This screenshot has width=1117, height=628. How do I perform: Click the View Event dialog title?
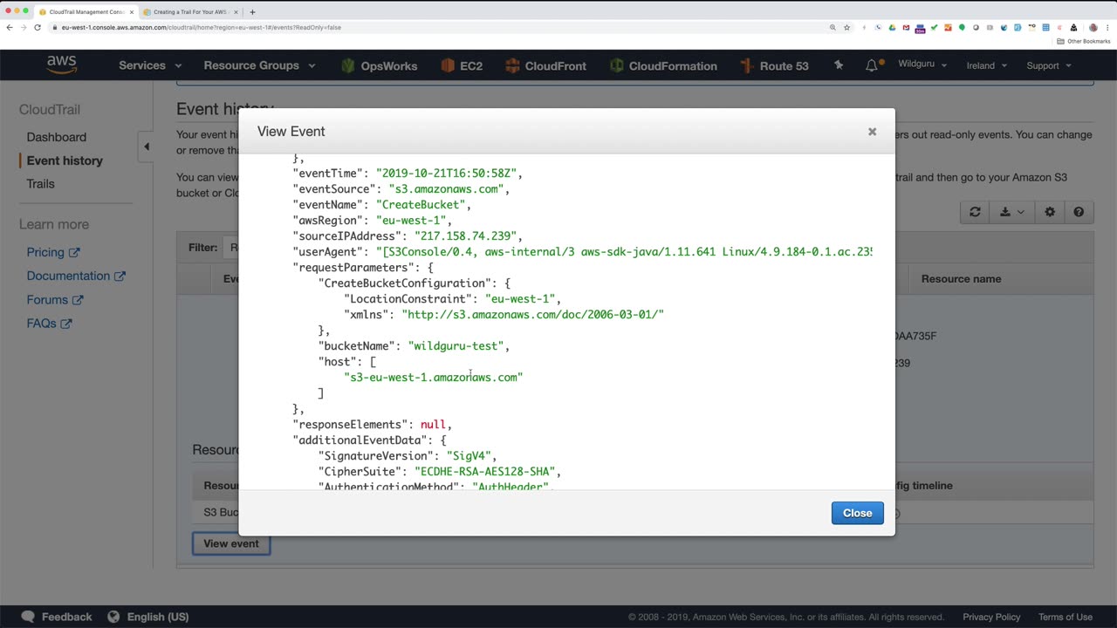coord(291,131)
